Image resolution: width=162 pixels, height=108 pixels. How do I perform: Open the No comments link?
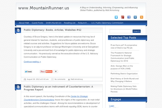60,79
